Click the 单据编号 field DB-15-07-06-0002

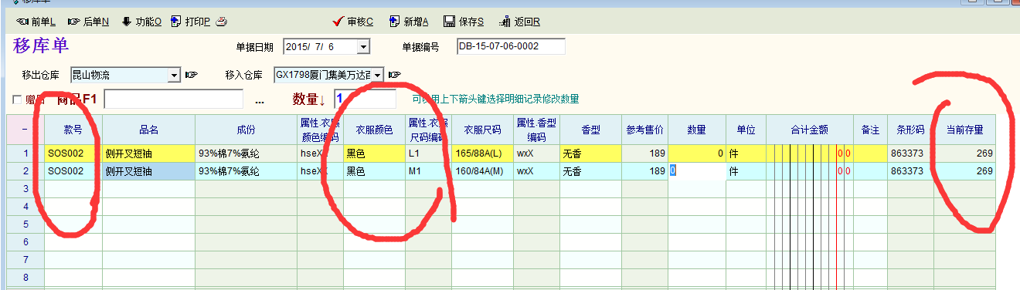point(511,46)
